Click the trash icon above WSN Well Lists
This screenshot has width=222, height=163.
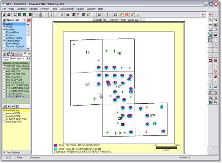(16, 106)
